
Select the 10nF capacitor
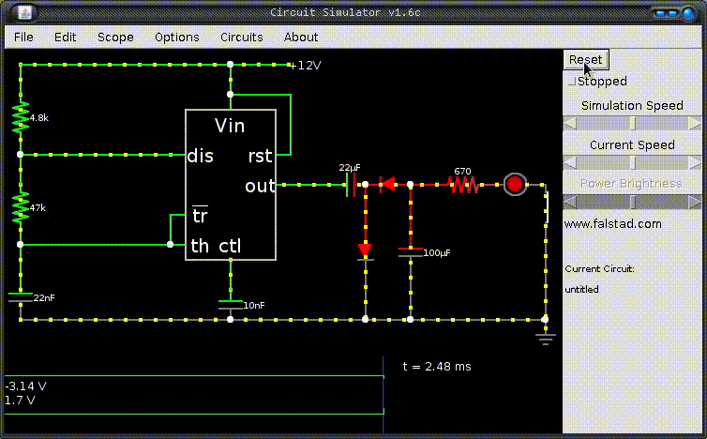231,305
